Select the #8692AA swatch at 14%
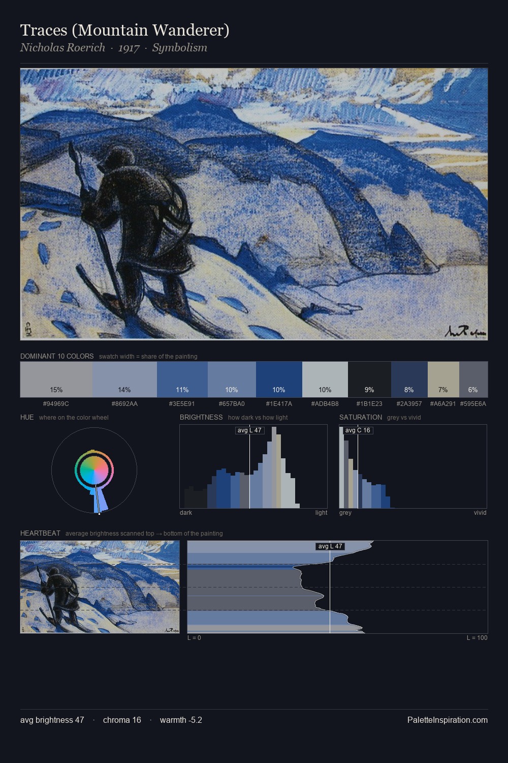508x763 pixels. pyautogui.click(x=124, y=379)
